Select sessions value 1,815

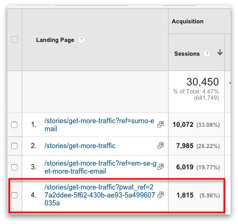click(x=185, y=195)
